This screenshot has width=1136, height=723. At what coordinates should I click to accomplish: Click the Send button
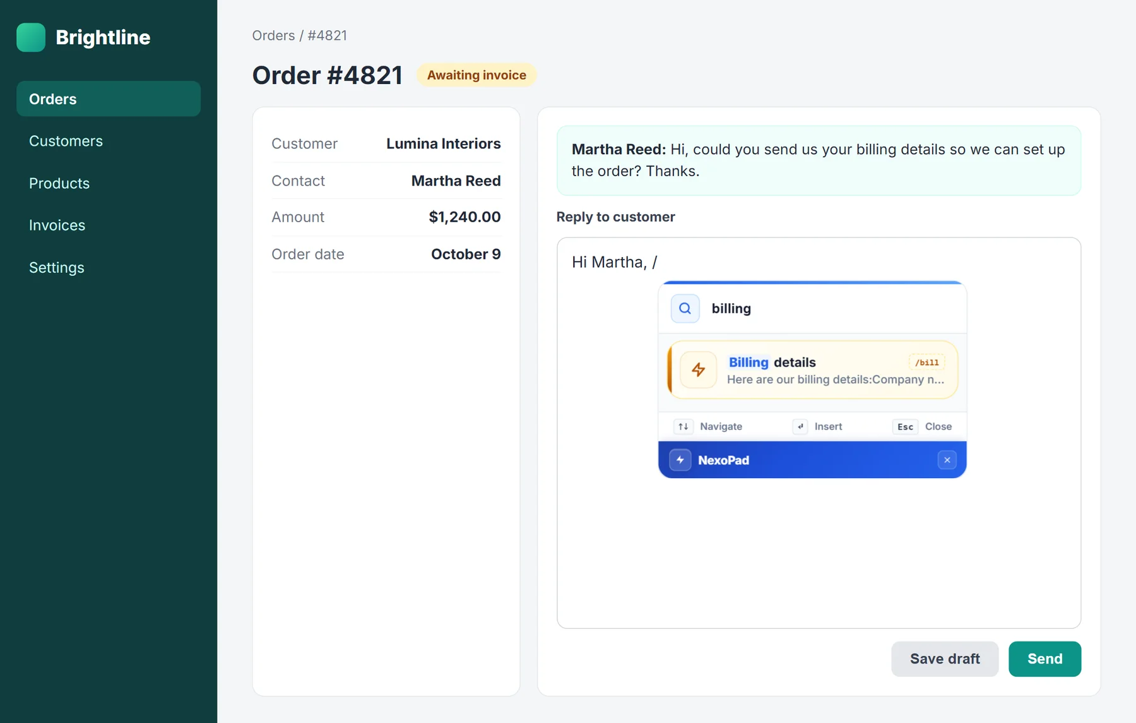(x=1044, y=659)
